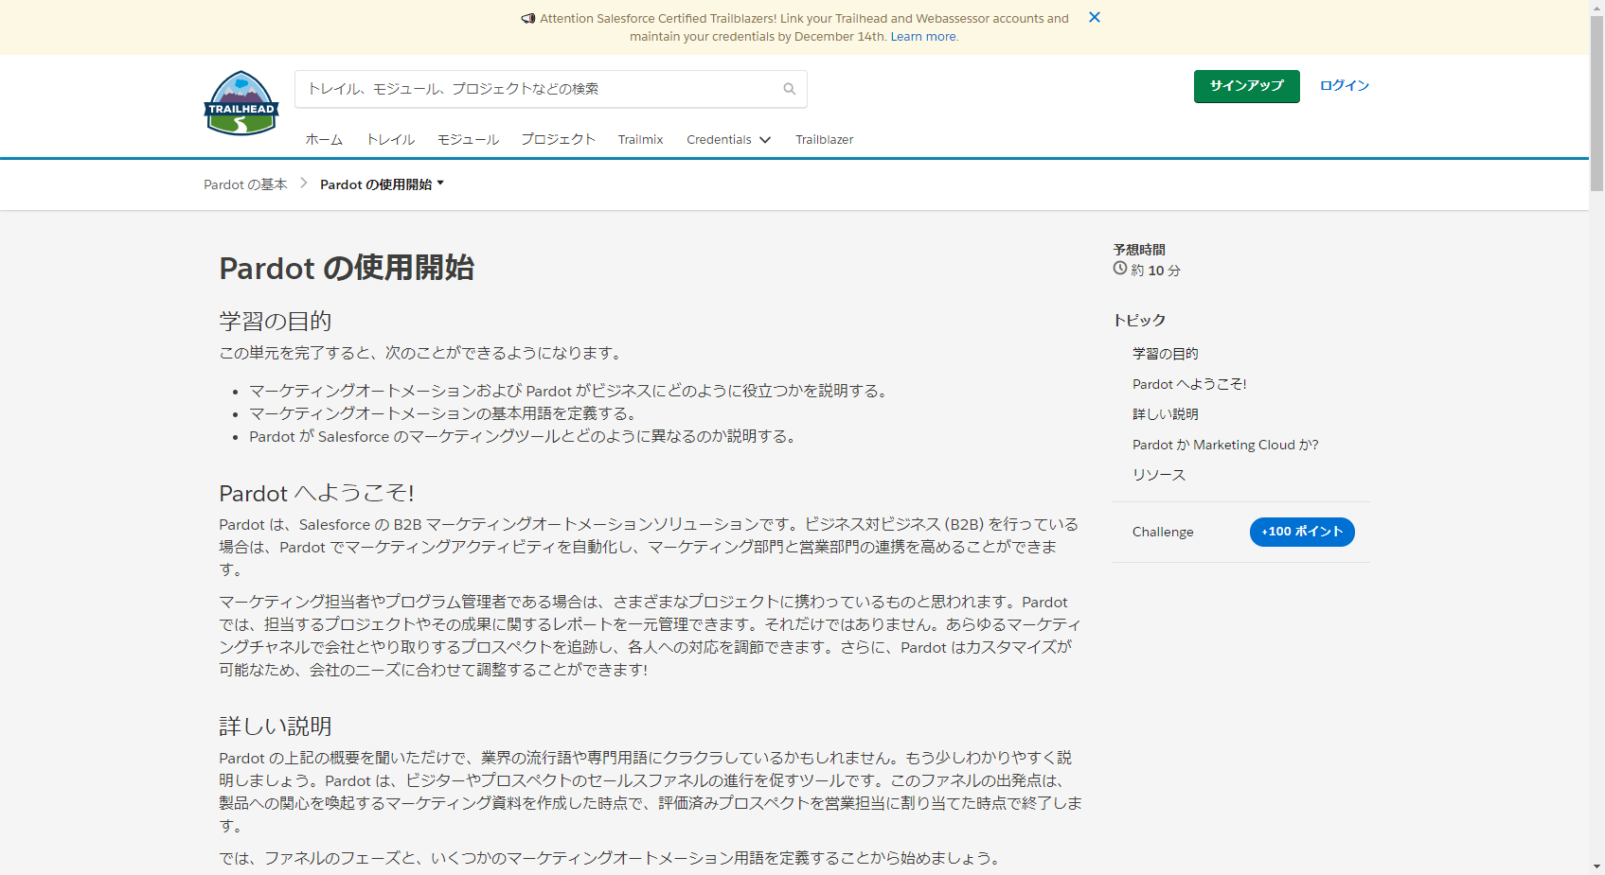Click the search magnifier icon
Screen dimensions: 1605x875
789,89
